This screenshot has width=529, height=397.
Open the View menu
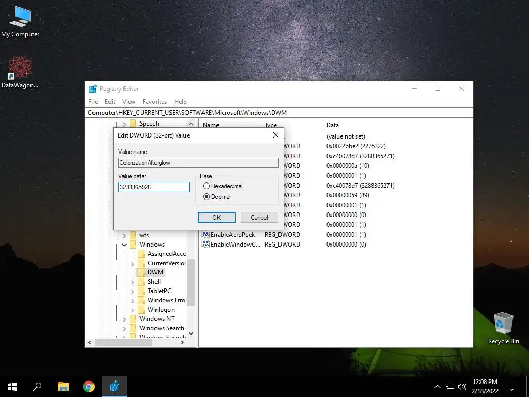[x=129, y=102]
